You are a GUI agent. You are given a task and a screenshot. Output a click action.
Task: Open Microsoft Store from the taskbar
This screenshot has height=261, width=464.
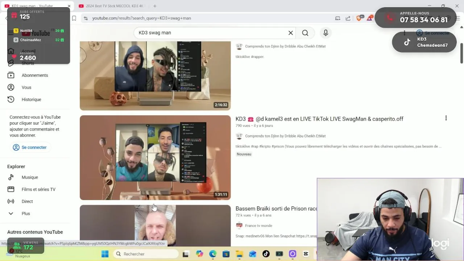tap(226, 254)
